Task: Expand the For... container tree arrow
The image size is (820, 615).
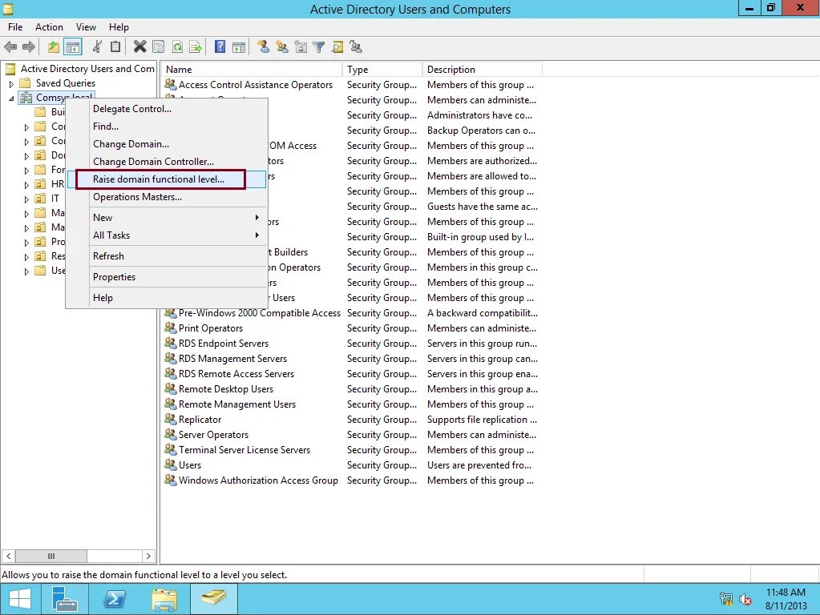Action: click(26, 171)
